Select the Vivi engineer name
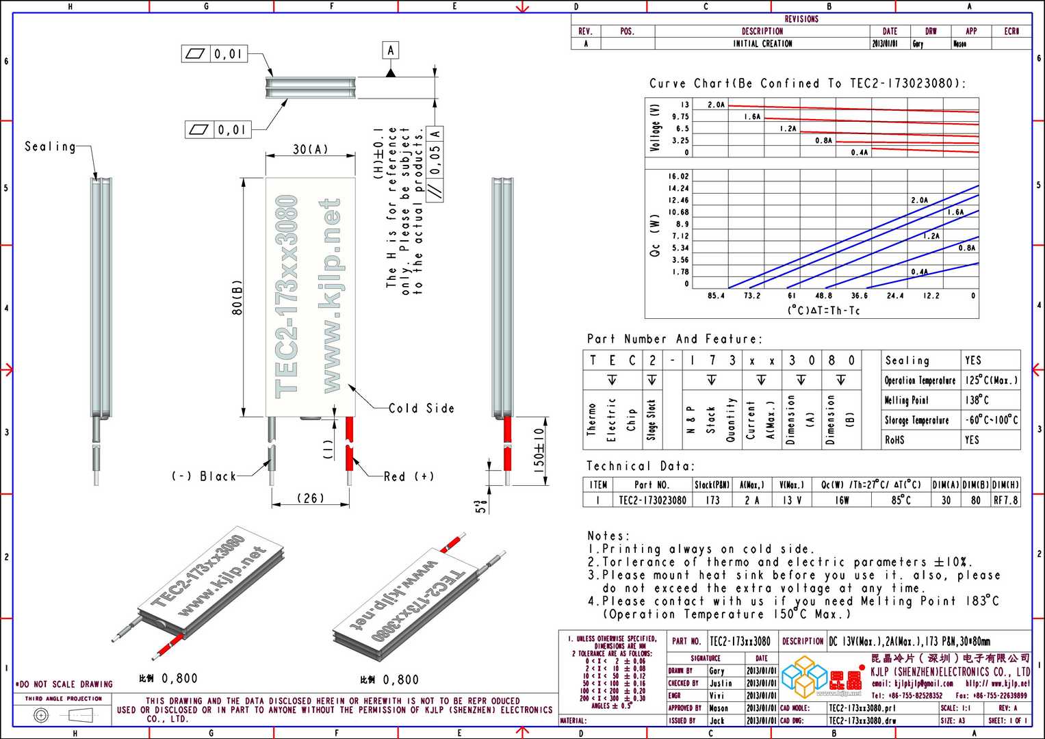Image resolution: width=1045 pixels, height=739 pixels. click(716, 695)
